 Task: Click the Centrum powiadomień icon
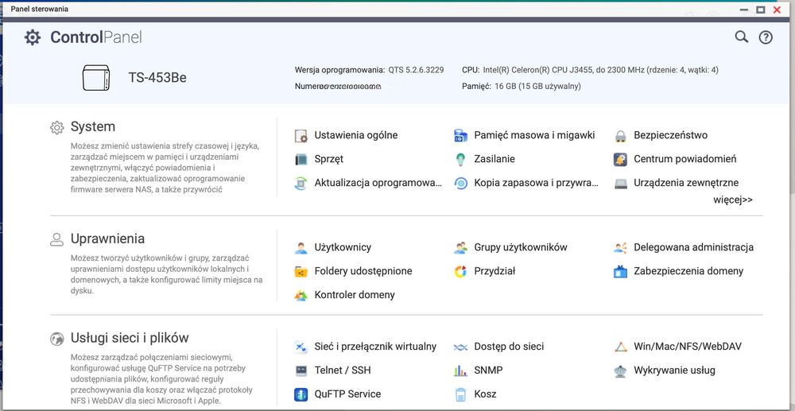click(620, 160)
